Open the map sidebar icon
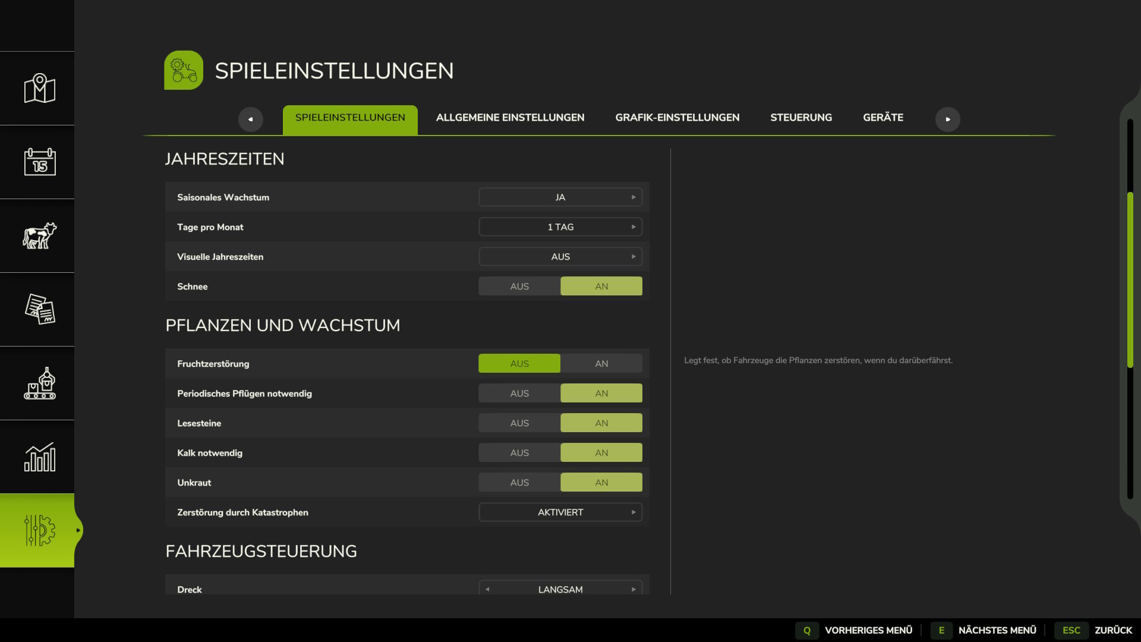The width and height of the screenshot is (1141, 642). [39, 89]
